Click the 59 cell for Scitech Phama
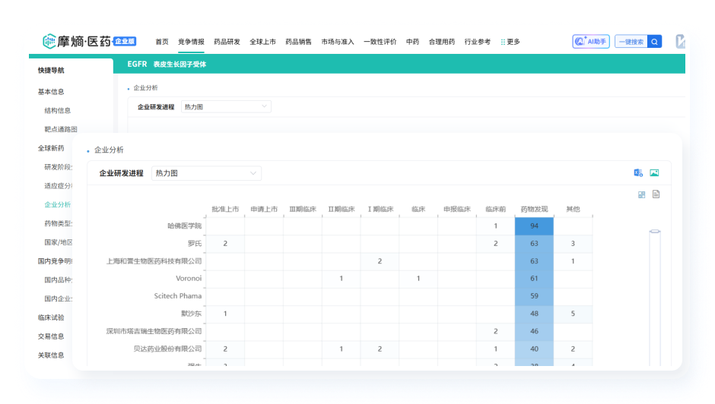The image size is (715, 404). pos(534,296)
